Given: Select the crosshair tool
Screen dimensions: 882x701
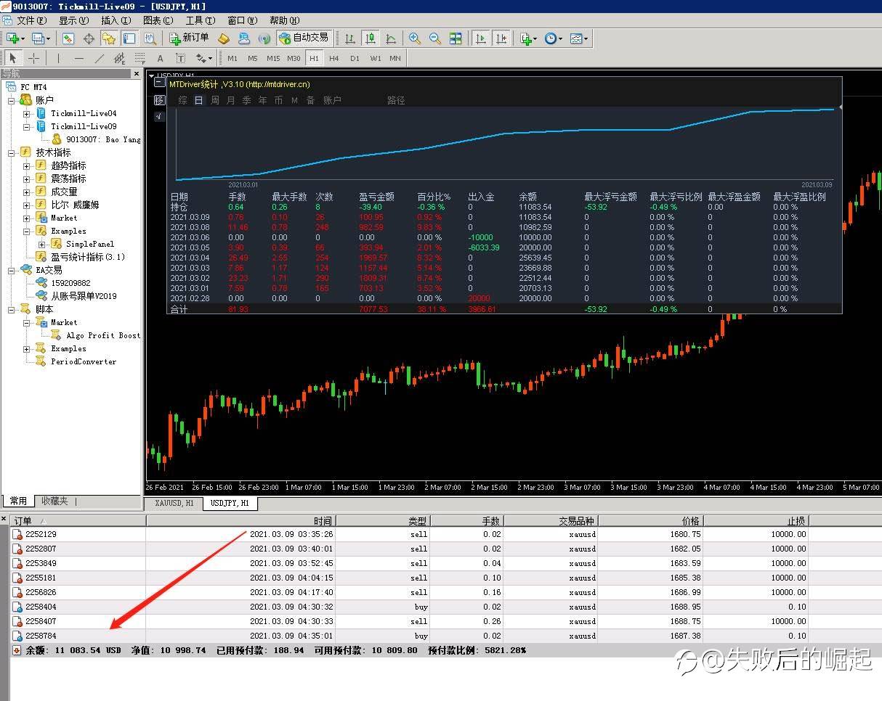Looking at the screenshot, I should [x=33, y=58].
